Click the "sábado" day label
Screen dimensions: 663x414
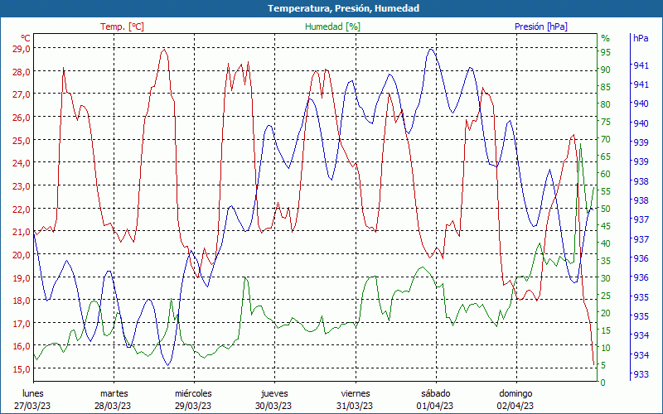click(x=436, y=393)
